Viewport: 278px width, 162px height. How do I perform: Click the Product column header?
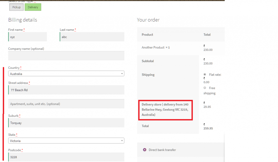click(x=147, y=35)
